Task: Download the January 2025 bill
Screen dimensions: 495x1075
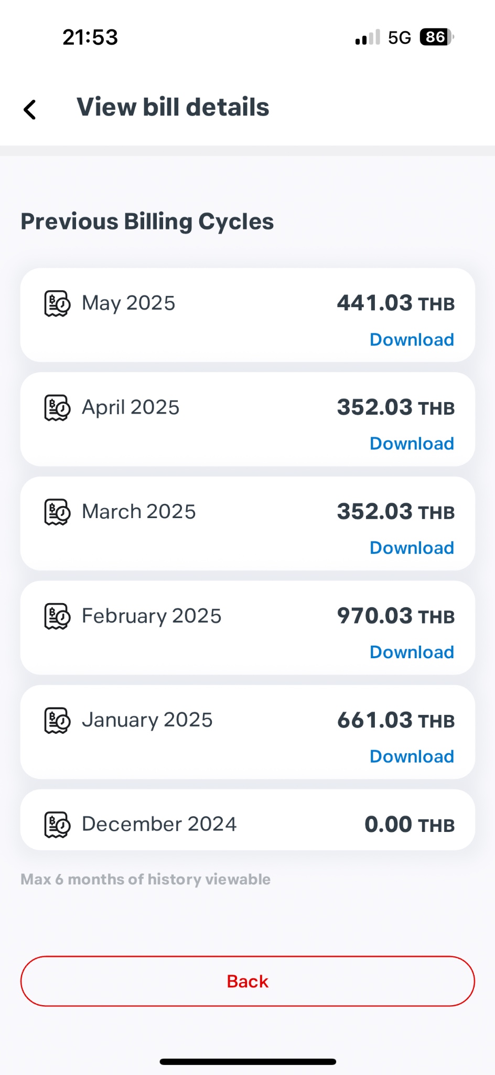Action: pos(412,756)
